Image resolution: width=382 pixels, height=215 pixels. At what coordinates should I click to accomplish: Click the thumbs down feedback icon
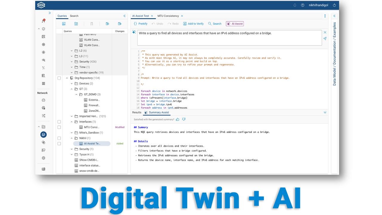tap(184, 119)
